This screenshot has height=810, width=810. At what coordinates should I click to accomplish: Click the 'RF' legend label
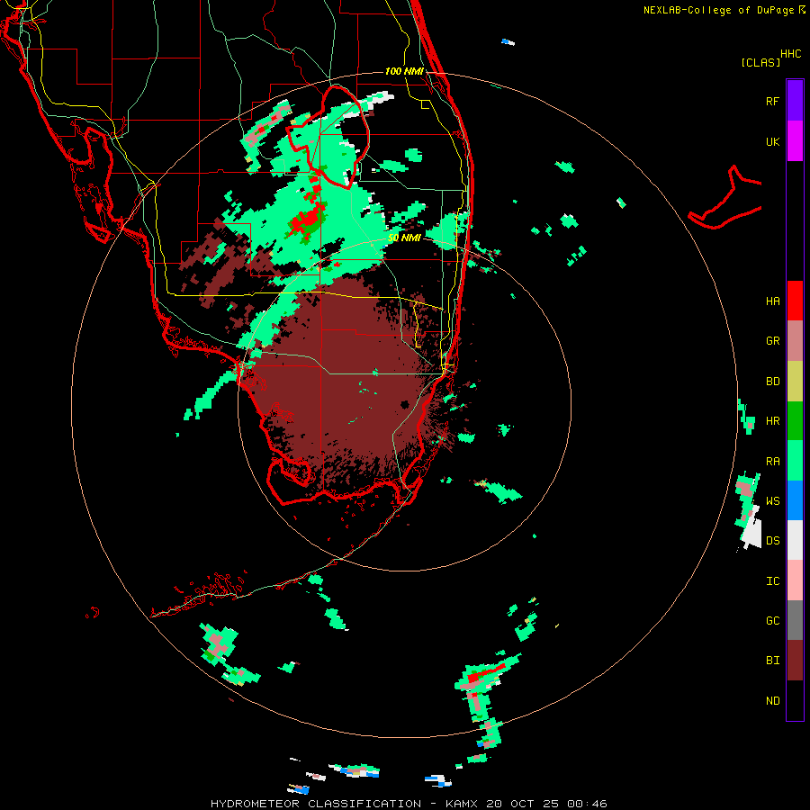coord(772,101)
